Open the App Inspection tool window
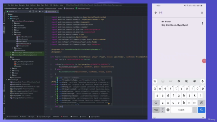This screenshot has height=122, width=217. 94,117
